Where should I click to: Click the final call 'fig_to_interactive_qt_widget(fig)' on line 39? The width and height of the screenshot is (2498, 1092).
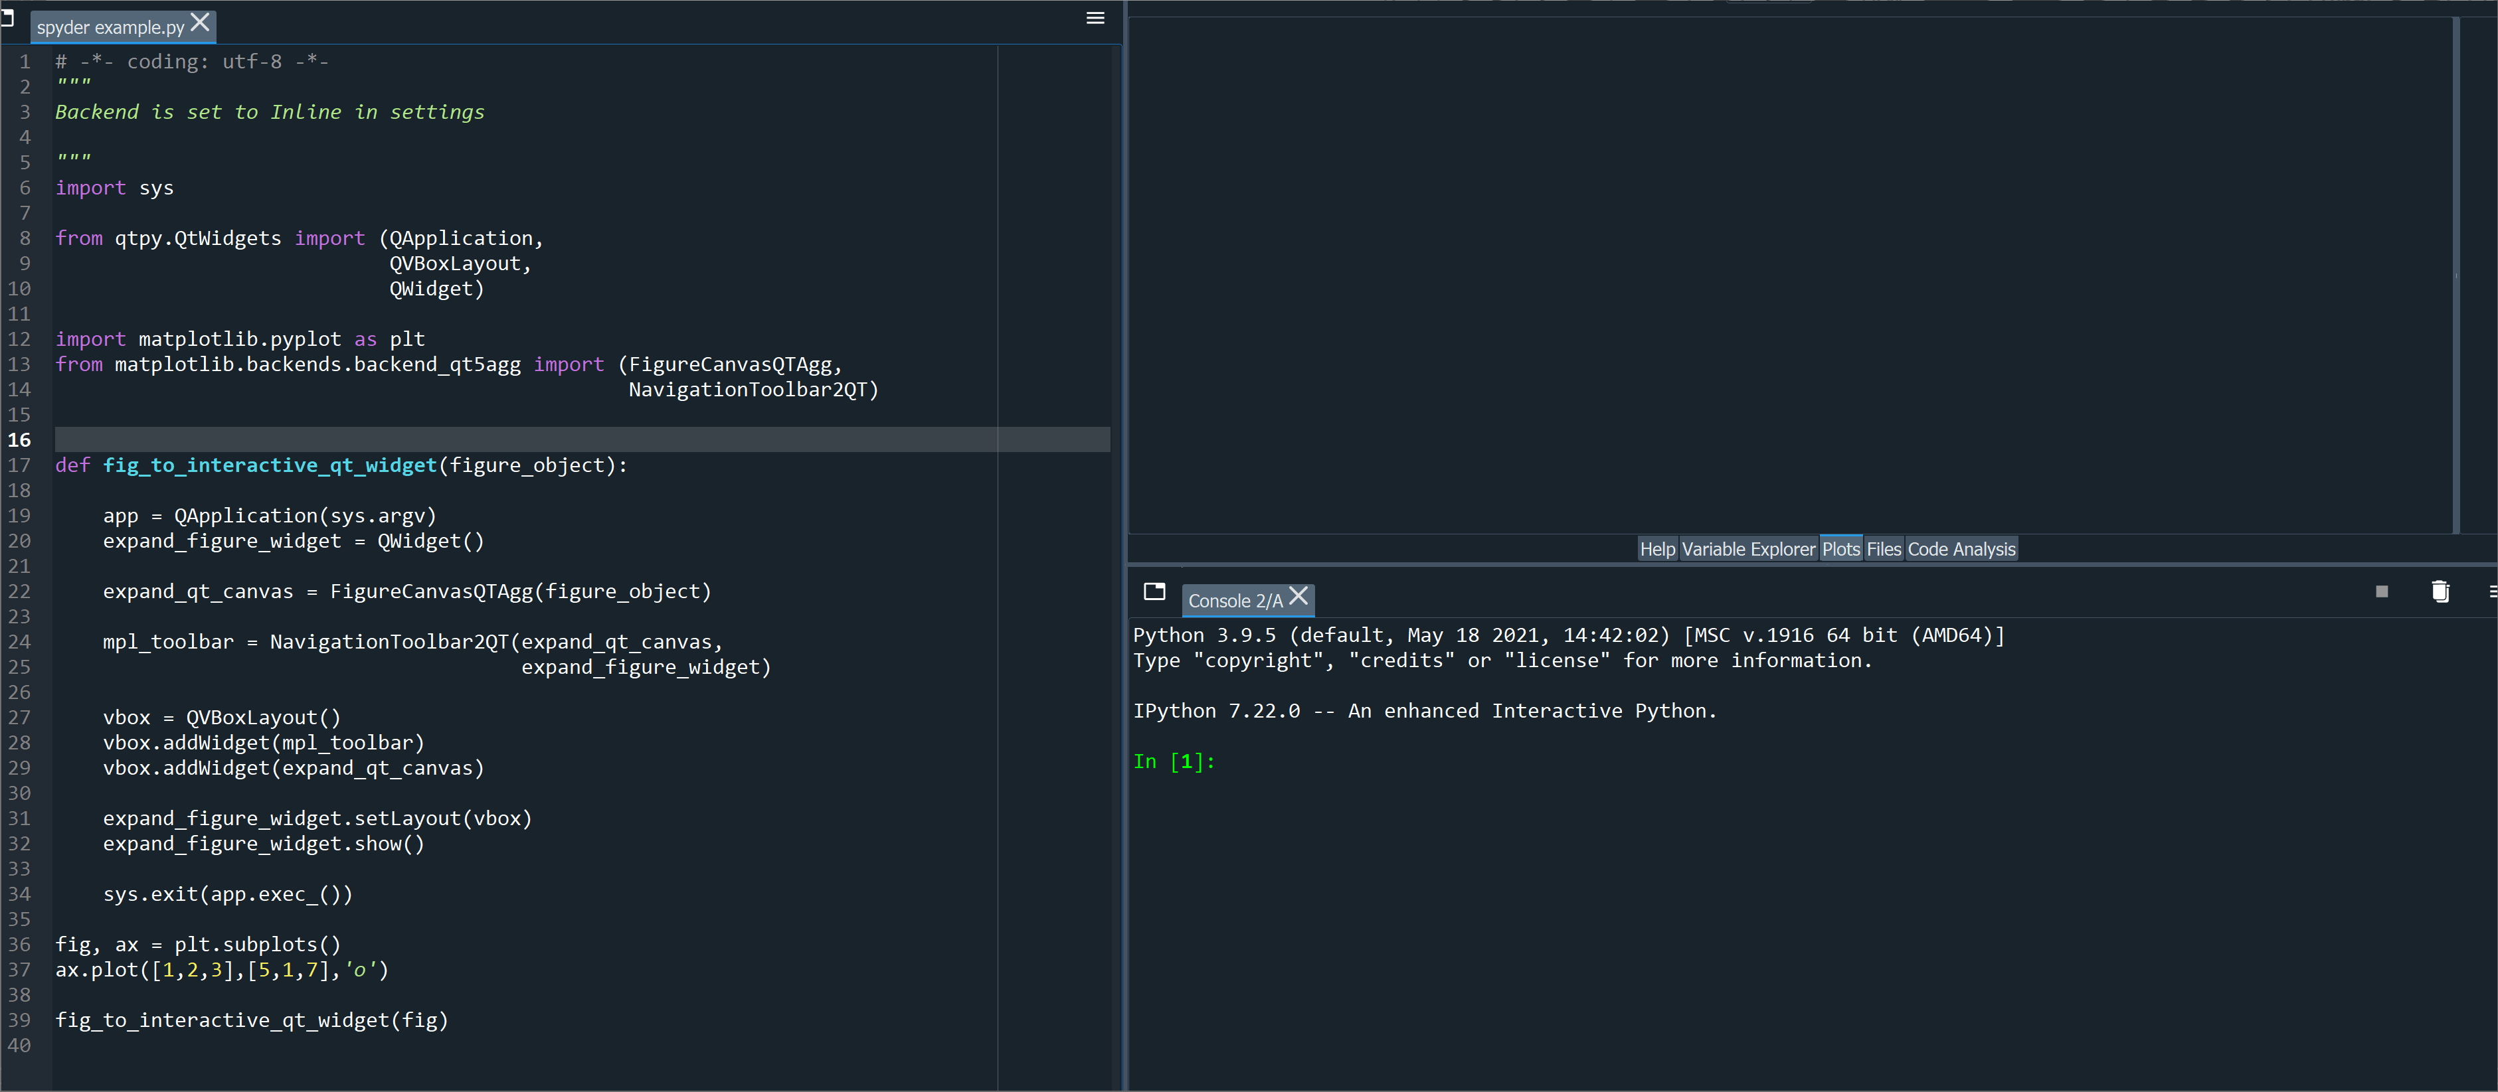pos(252,1020)
